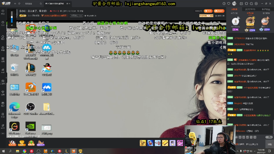Open watch history via the top-right clock icon
Screen dimensions: 274x154
point(224,3)
